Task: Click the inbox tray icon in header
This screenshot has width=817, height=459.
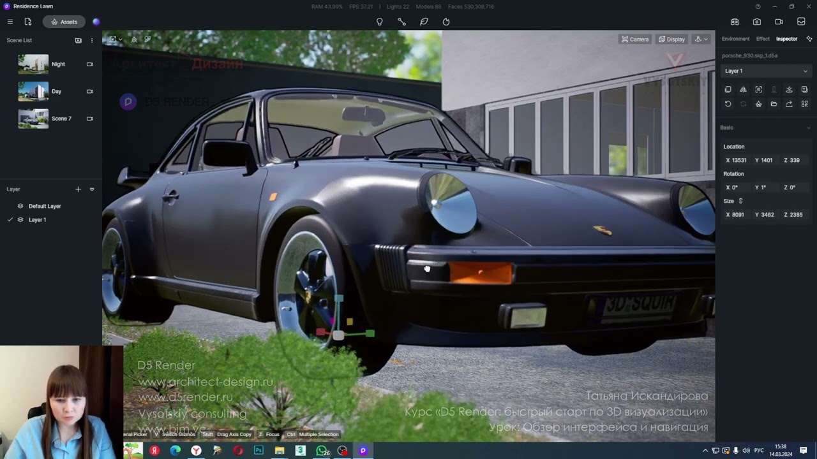Action: (801, 22)
